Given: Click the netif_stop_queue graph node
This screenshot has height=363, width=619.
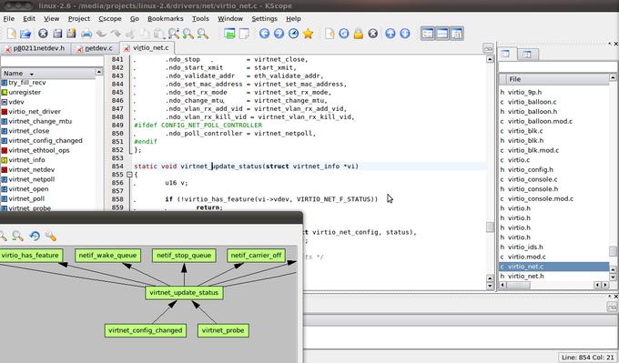Looking at the screenshot, I should (x=184, y=256).
